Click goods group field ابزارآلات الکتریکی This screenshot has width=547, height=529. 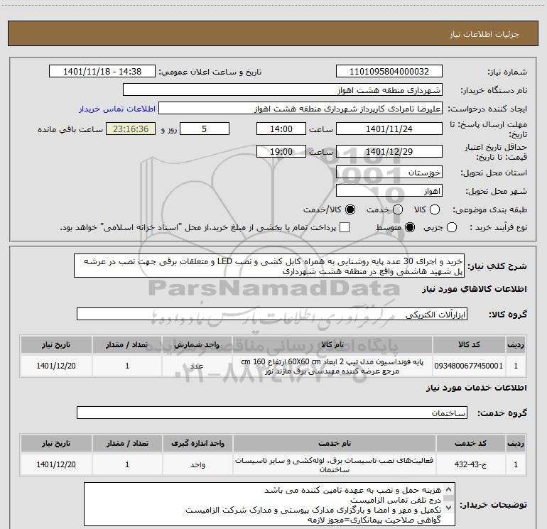[272, 314]
